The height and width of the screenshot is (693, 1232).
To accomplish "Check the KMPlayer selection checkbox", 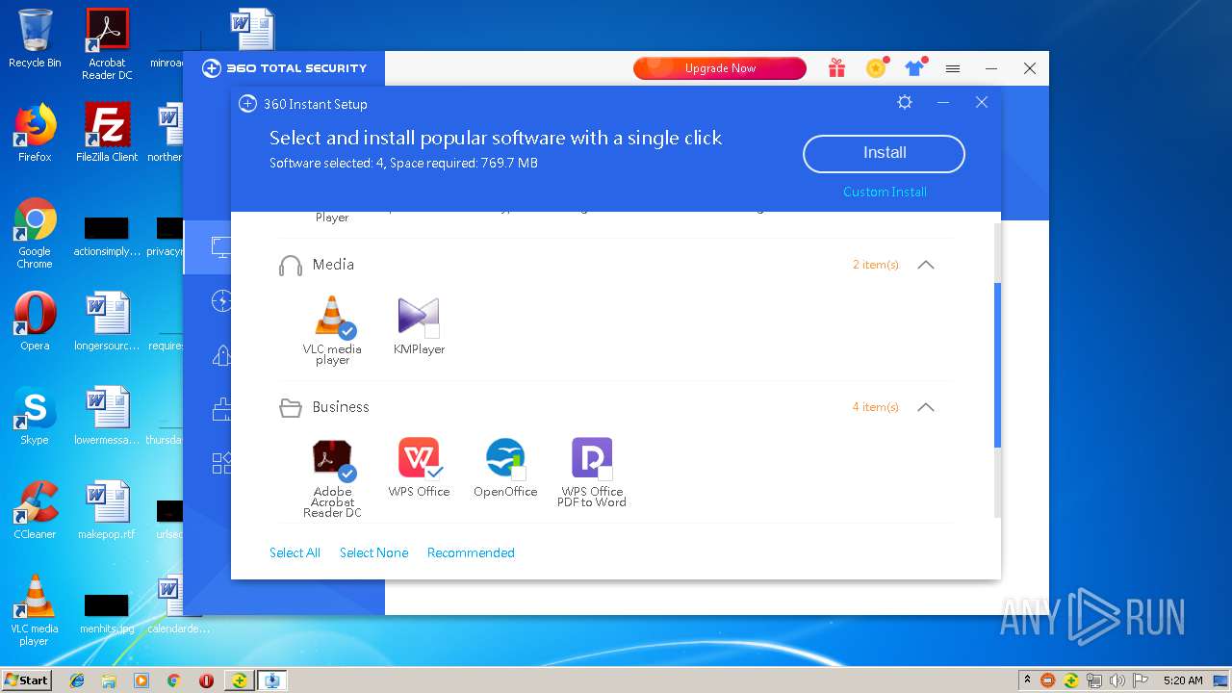I will coord(432,330).
